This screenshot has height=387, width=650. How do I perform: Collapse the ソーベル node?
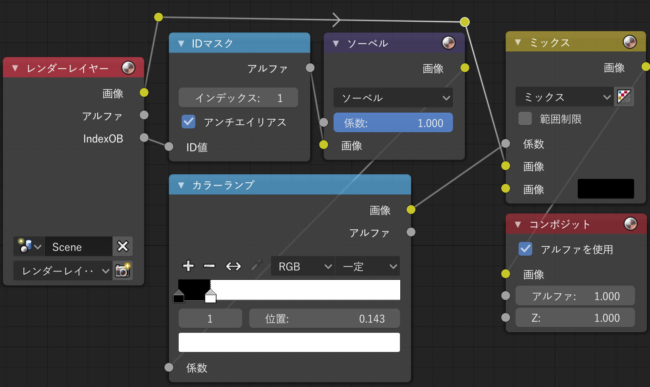click(336, 43)
